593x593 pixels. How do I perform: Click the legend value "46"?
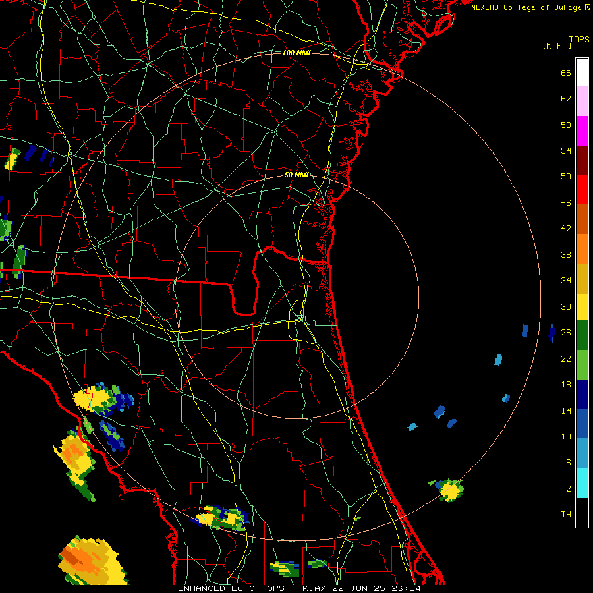[566, 203]
